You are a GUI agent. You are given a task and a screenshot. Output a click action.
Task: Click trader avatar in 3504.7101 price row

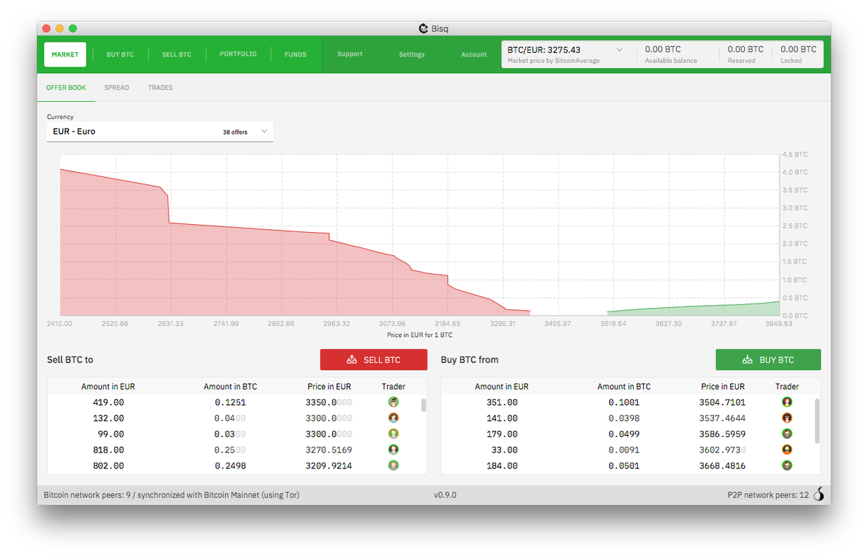point(787,402)
